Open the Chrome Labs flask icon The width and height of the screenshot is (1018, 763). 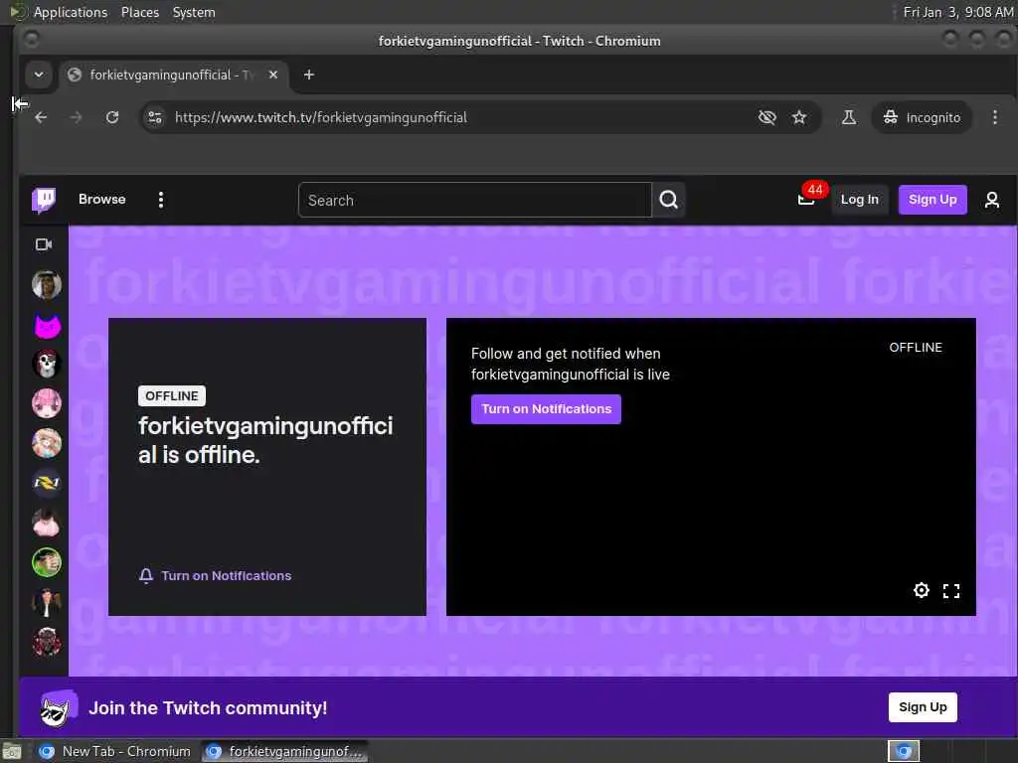pos(849,117)
